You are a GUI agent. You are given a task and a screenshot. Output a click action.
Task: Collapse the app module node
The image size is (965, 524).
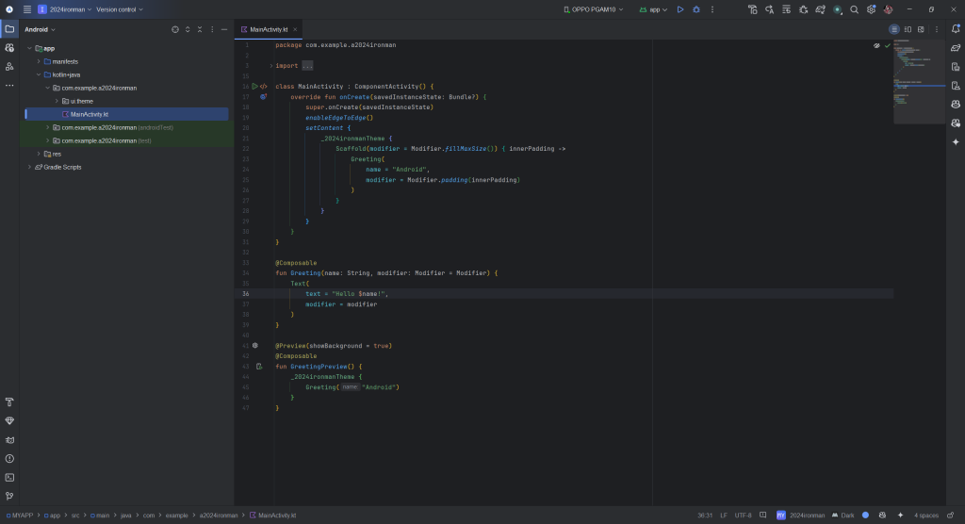pyautogui.click(x=29, y=48)
